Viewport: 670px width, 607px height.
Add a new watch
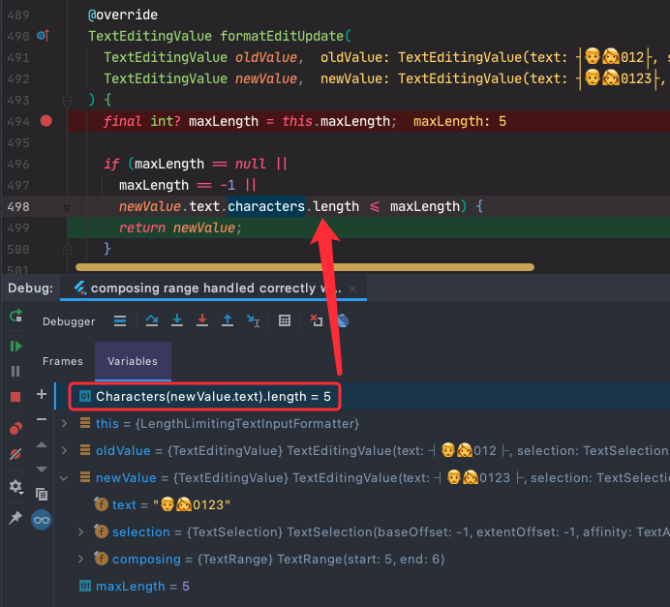pos(42,394)
